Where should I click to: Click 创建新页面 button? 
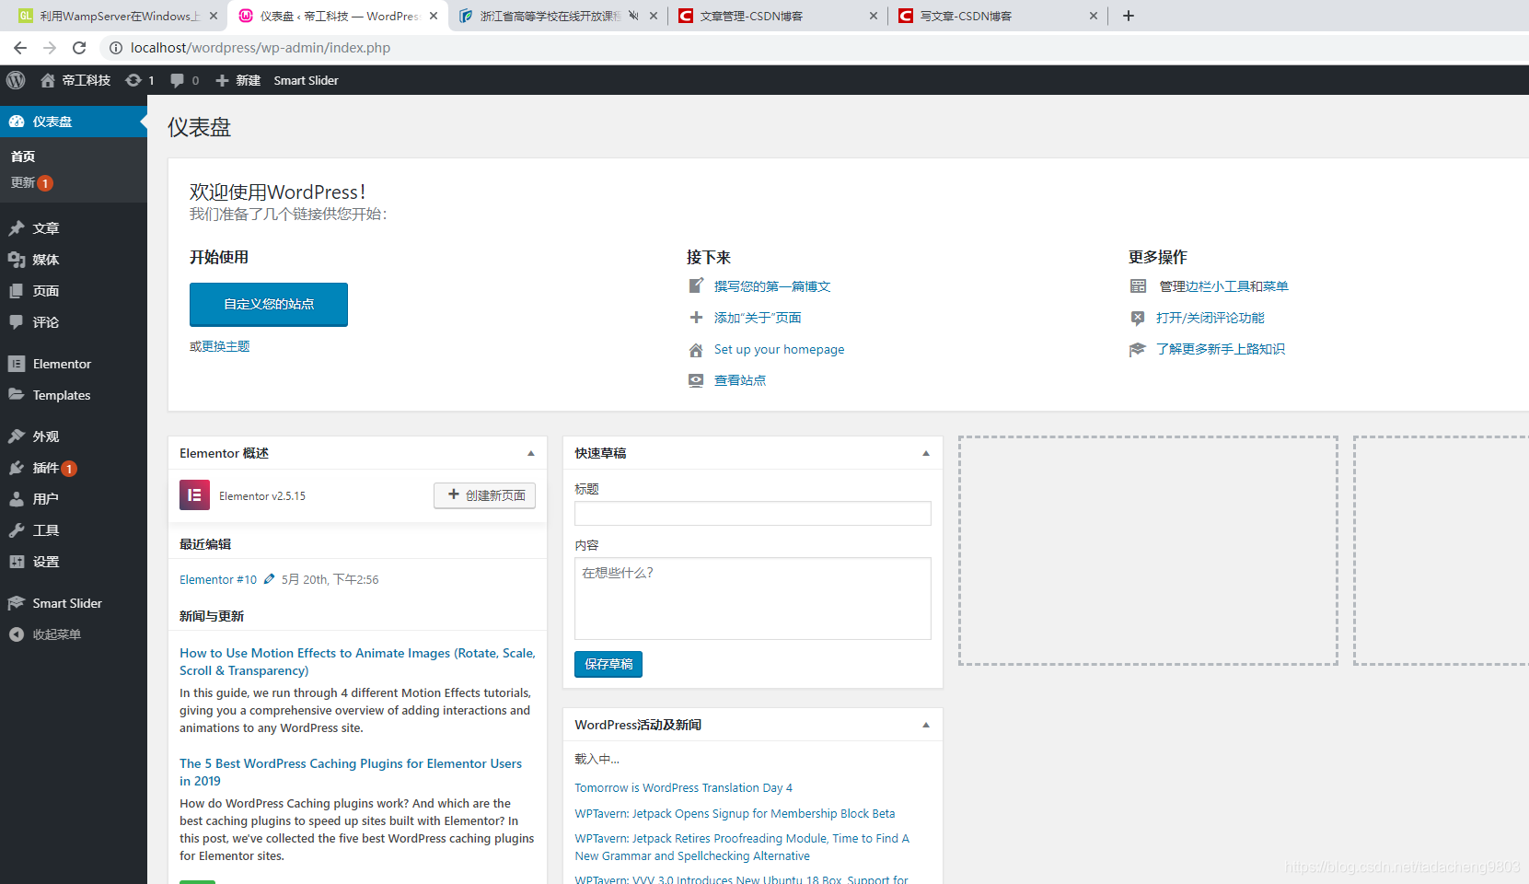click(485, 495)
